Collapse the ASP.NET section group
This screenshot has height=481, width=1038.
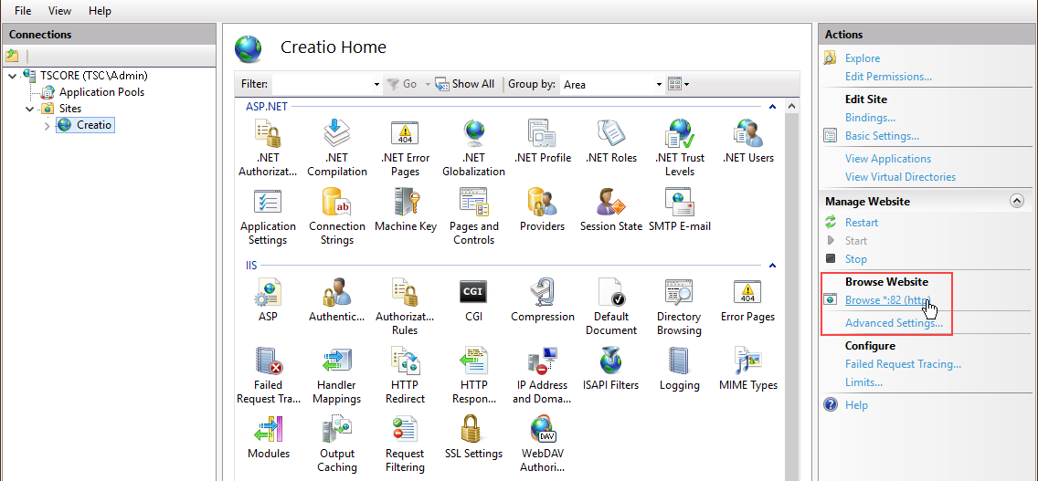(772, 106)
